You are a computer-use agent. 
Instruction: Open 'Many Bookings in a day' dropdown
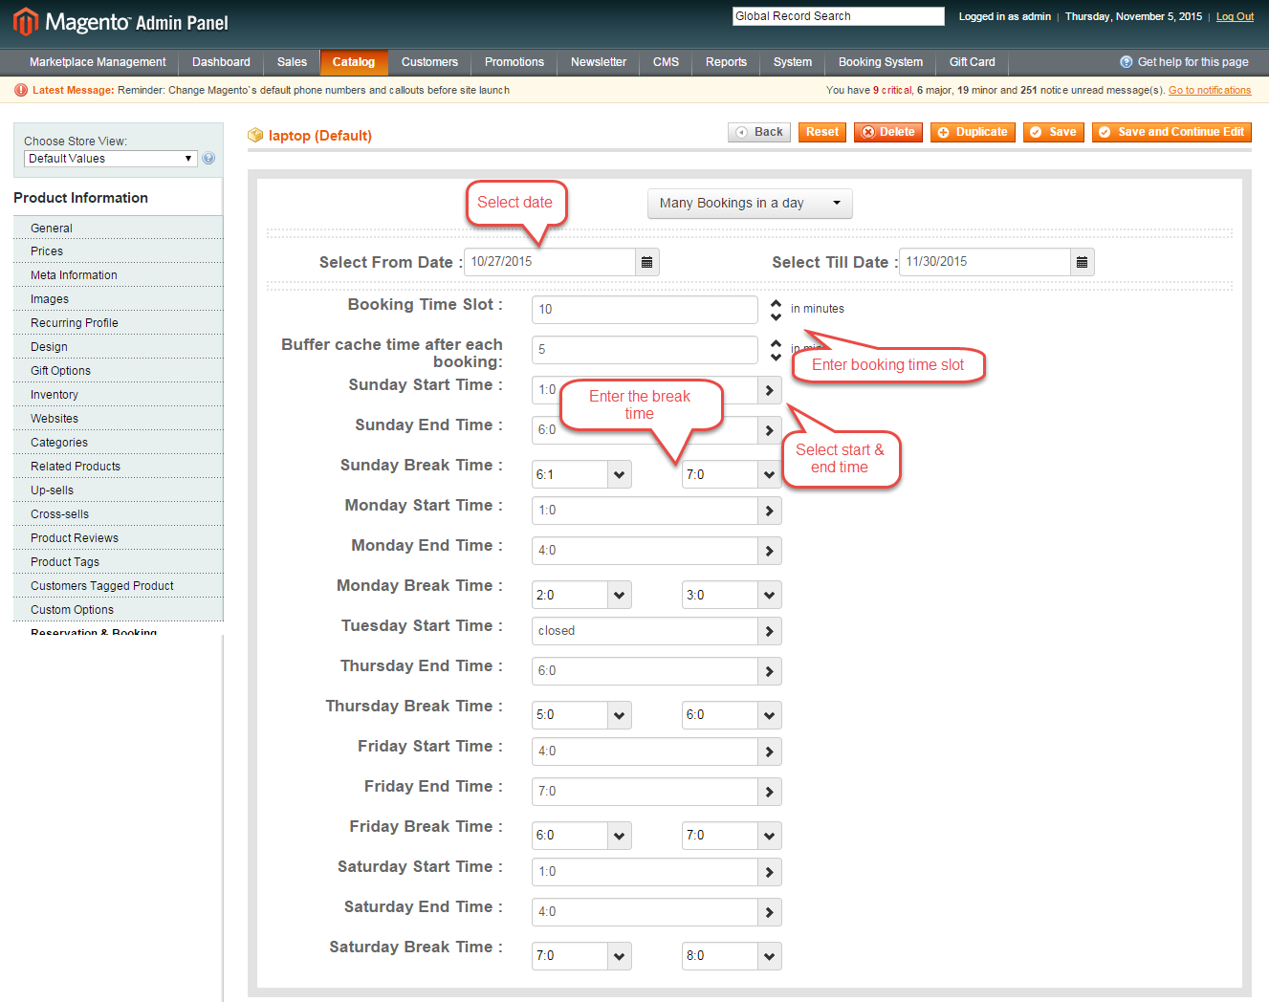749,203
